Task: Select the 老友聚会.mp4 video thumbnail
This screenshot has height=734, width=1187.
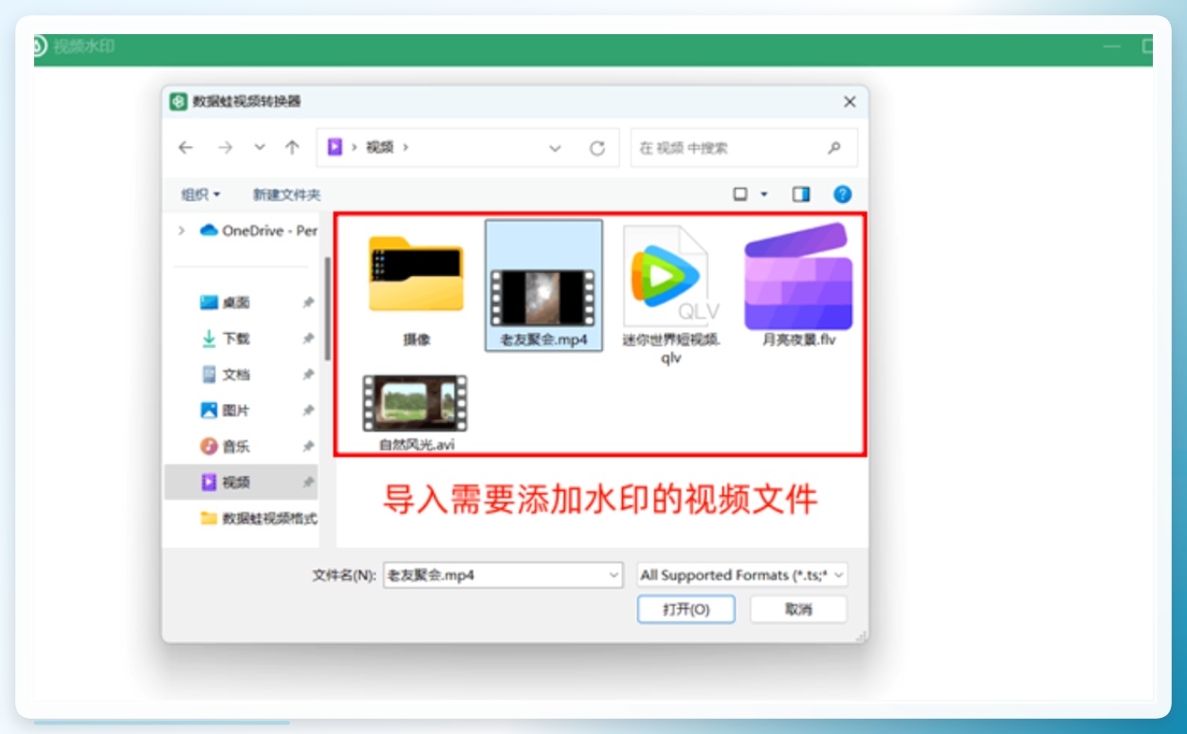Action: click(x=543, y=285)
